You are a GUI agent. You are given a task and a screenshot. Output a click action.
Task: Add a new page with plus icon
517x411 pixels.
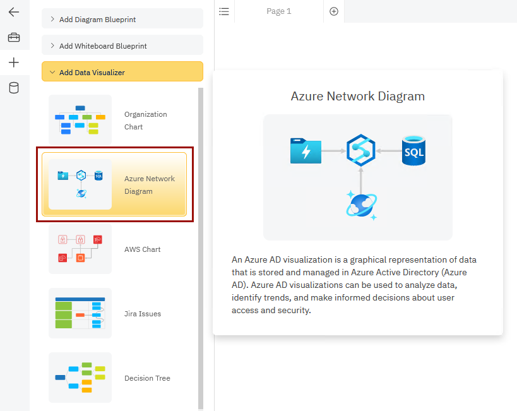coord(334,11)
